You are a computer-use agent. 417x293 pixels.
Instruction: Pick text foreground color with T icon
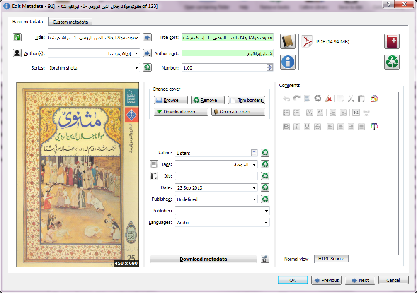[x=374, y=127]
